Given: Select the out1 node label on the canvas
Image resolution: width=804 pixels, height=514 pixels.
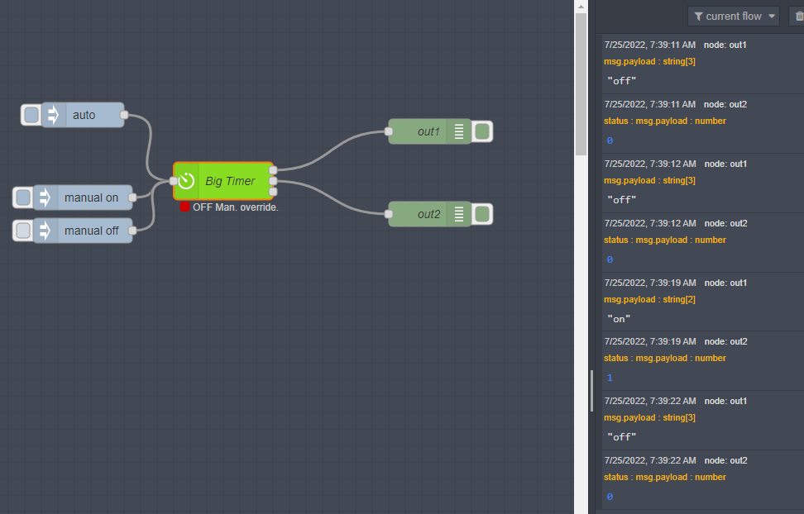Looking at the screenshot, I should click(428, 131).
